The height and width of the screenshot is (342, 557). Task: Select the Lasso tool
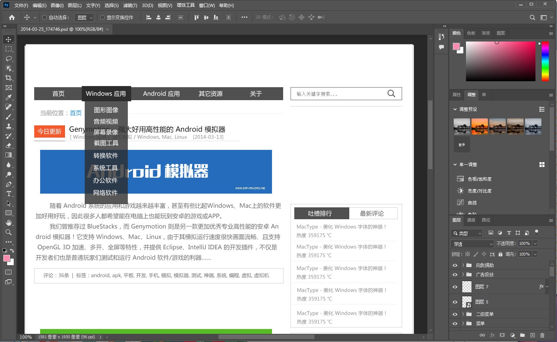pyautogui.click(x=9, y=59)
